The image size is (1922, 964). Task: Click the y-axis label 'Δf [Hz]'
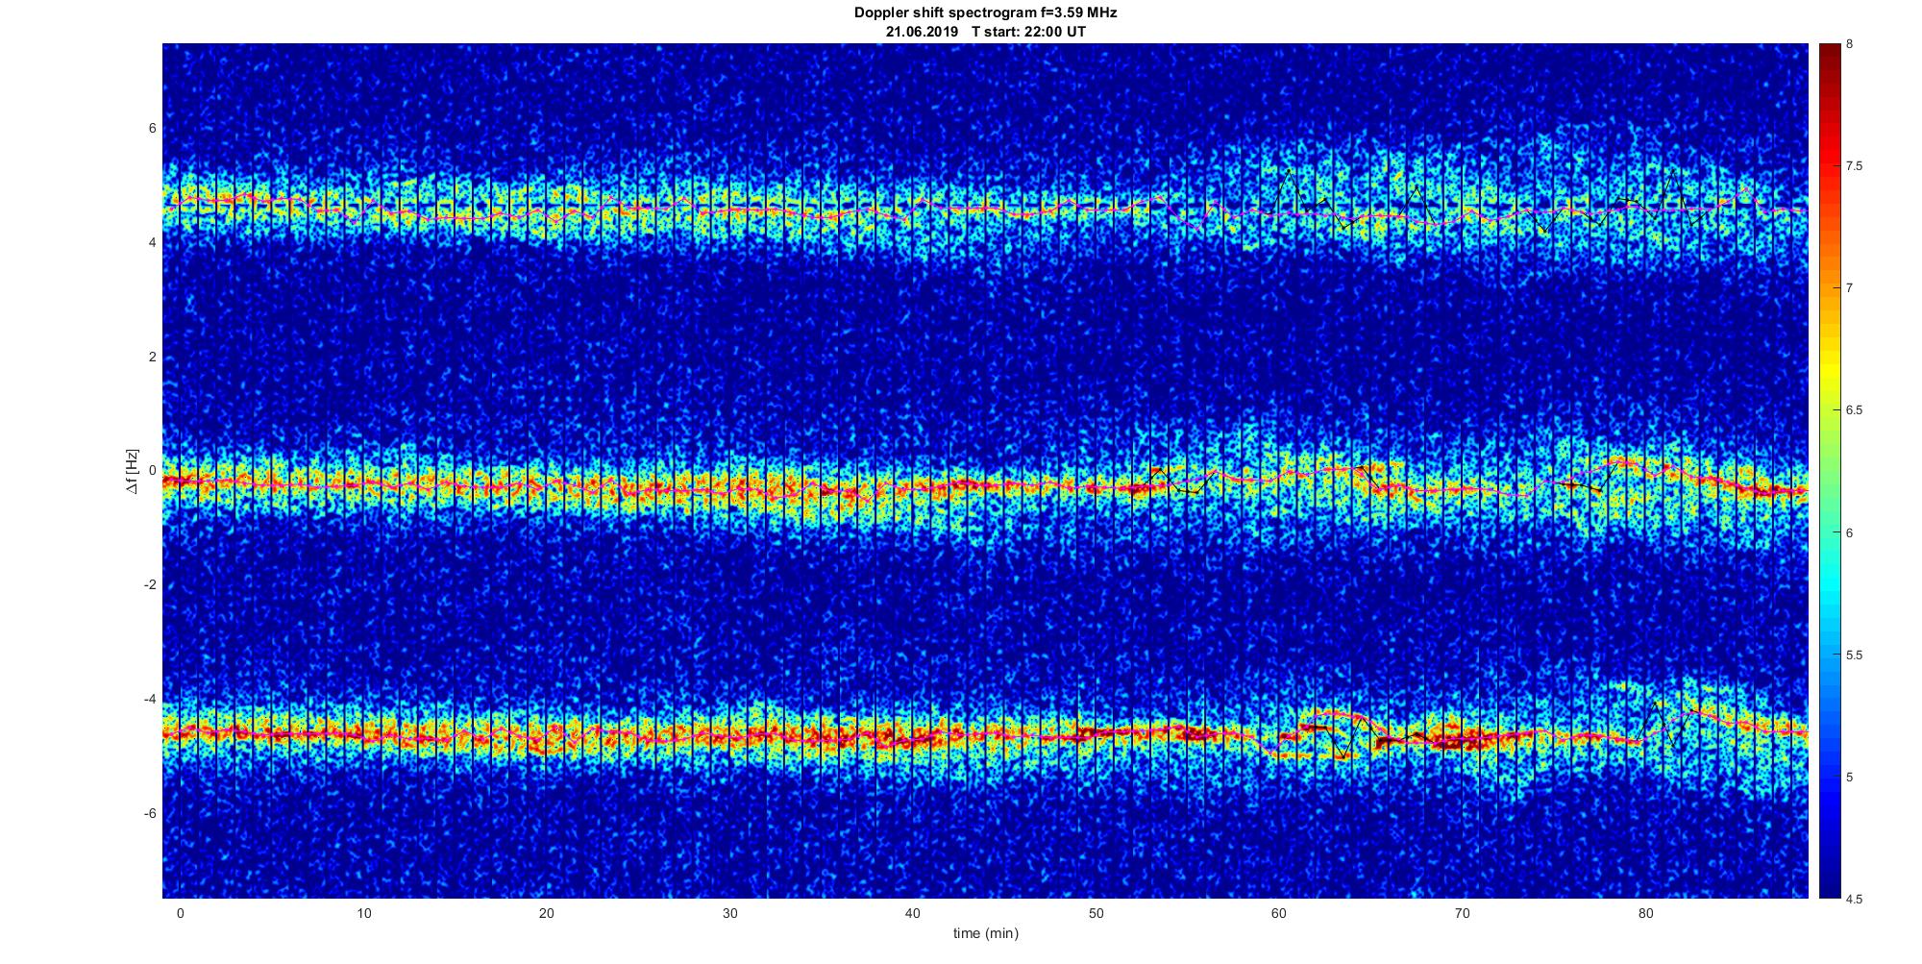(134, 471)
